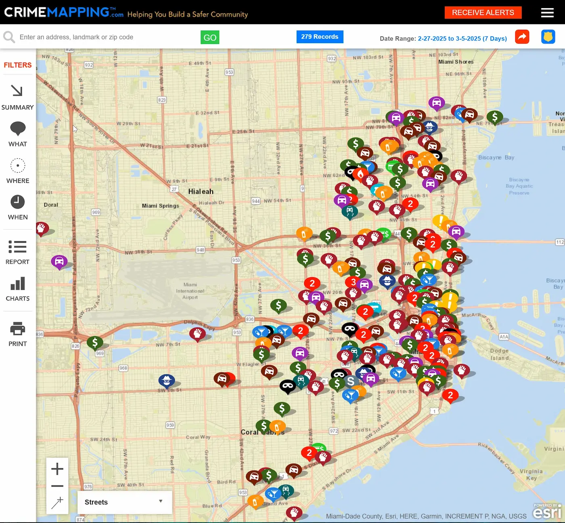Click the green dollar marker near NW 7th St west
565x523 pixels.
[x=95, y=343]
